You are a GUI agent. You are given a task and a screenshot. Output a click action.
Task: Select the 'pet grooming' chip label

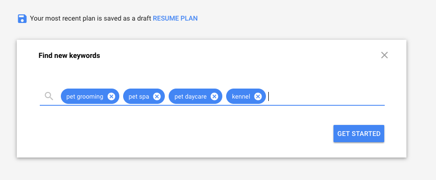click(x=85, y=97)
